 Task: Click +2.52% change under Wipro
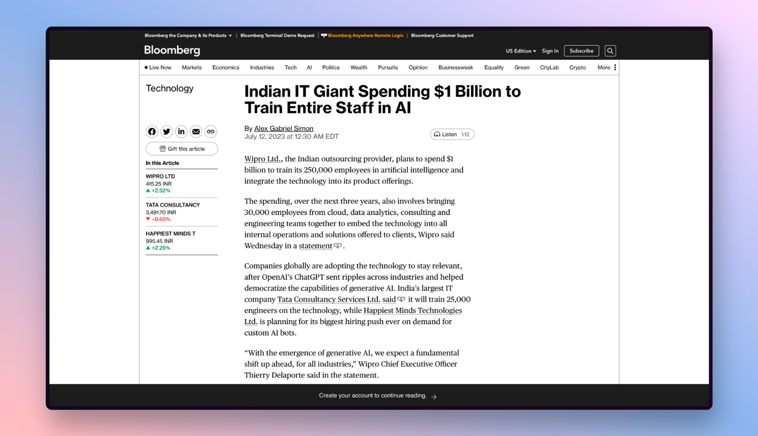158,191
